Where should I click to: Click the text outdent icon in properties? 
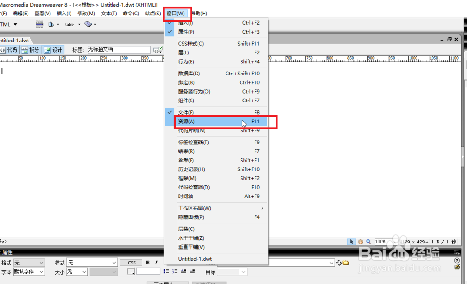(x=184, y=271)
